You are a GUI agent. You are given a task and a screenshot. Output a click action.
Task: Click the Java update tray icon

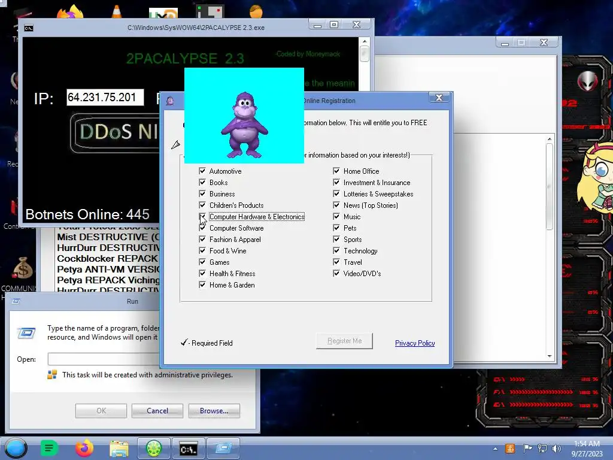pyautogui.click(x=510, y=448)
